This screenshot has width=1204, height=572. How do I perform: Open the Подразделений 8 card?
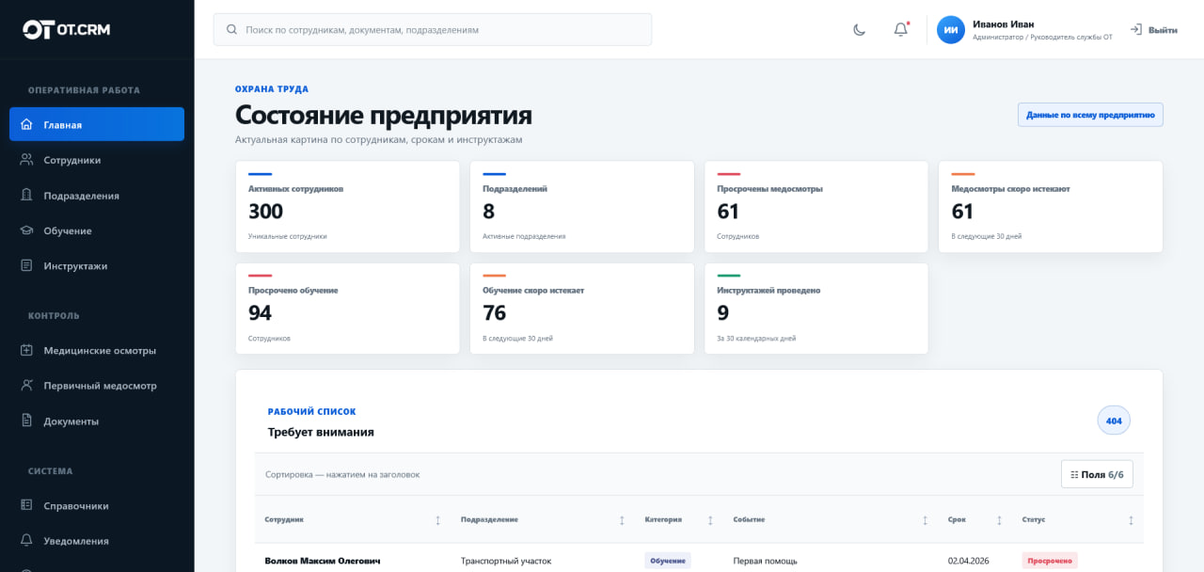pyautogui.click(x=581, y=207)
